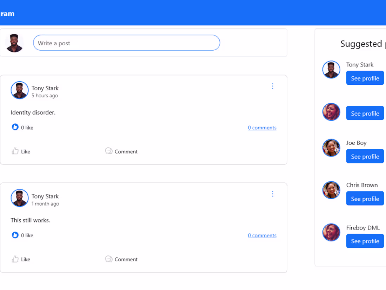Click Comment bubble icon on This still works post
The width and height of the screenshot is (386, 290).
pos(108,259)
